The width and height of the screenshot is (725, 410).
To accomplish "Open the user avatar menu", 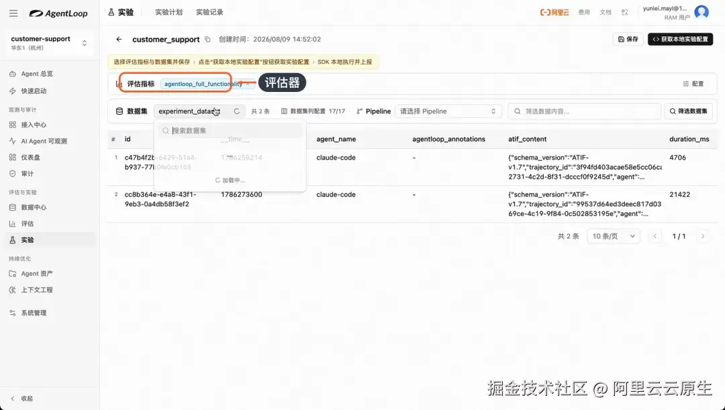I will coord(702,13).
